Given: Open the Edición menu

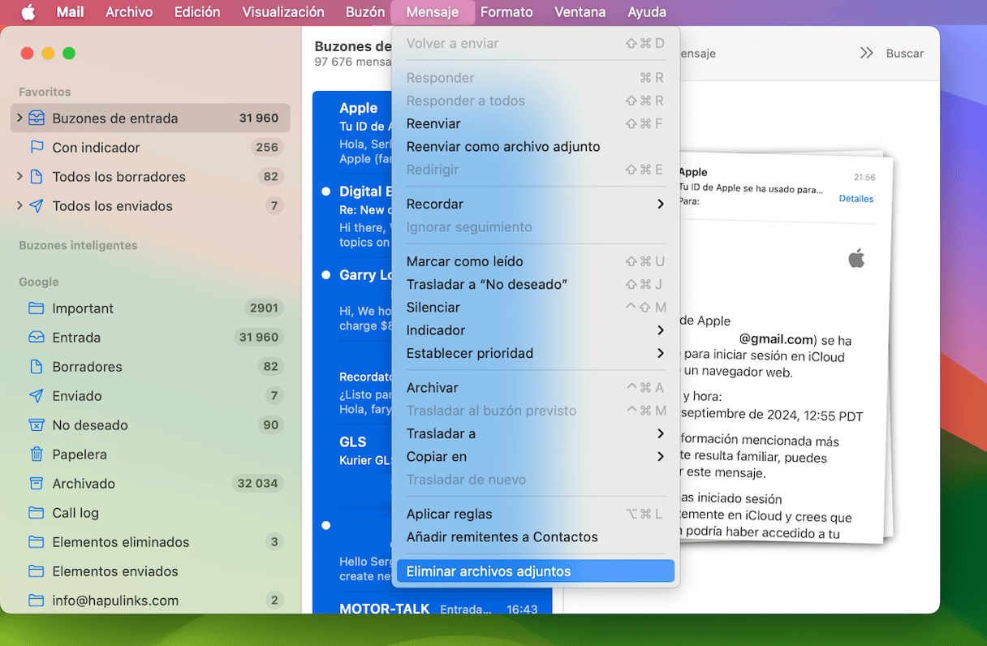Looking at the screenshot, I should click(x=197, y=12).
